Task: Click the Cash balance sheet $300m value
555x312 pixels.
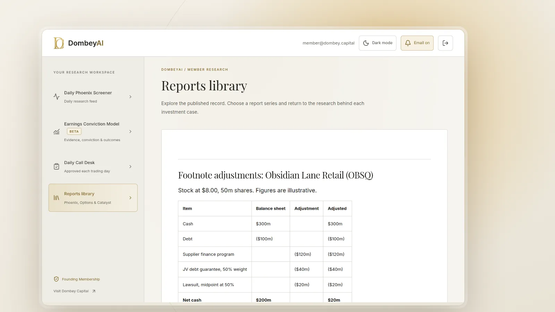Action: pos(263,224)
